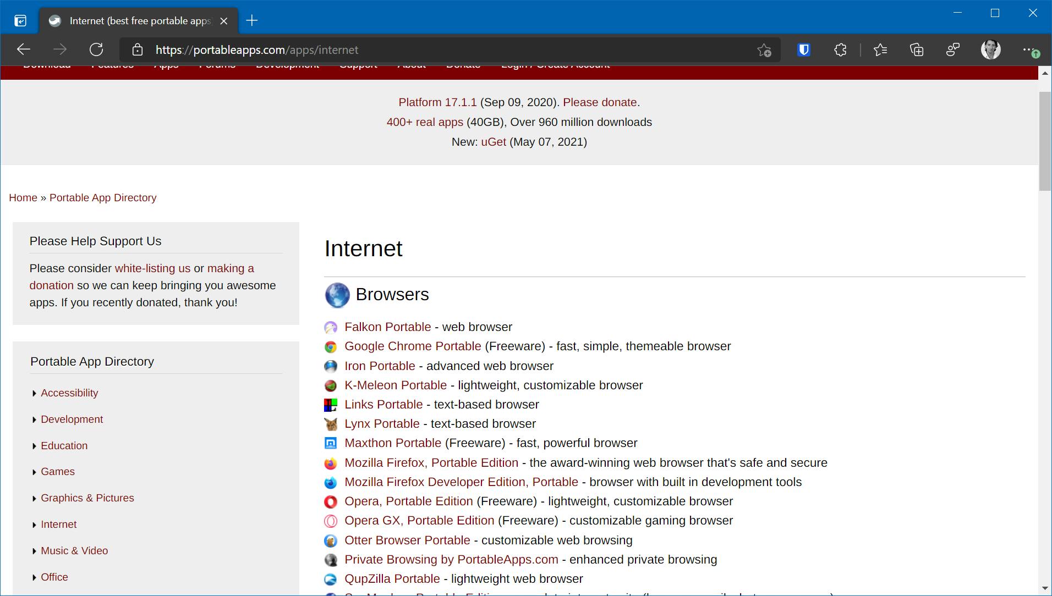Open a new browser tab
Image resolution: width=1052 pixels, height=596 pixels.
252,21
